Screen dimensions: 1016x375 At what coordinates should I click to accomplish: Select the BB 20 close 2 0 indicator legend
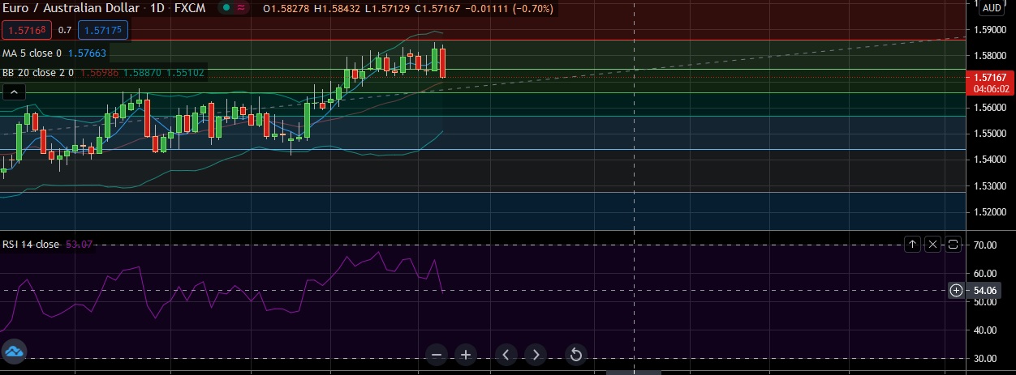(38, 72)
